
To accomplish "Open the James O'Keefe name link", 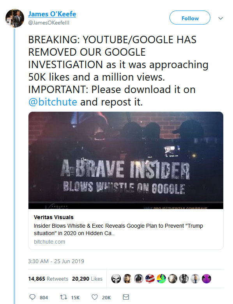I will (x=52, y=14).
